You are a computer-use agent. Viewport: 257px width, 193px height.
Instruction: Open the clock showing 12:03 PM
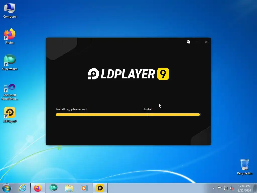(x=244, y=188)
